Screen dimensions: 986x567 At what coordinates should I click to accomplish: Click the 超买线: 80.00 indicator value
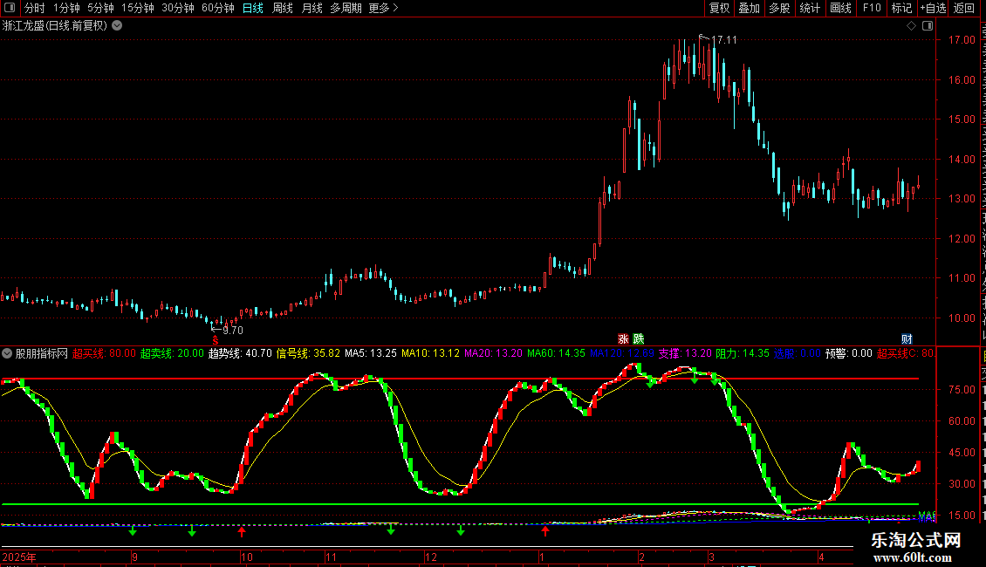pos(104,353)
